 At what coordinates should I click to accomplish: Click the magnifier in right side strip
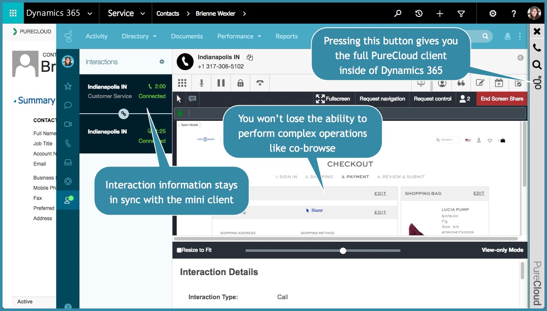pyautogui.click(x=537, y=65)
